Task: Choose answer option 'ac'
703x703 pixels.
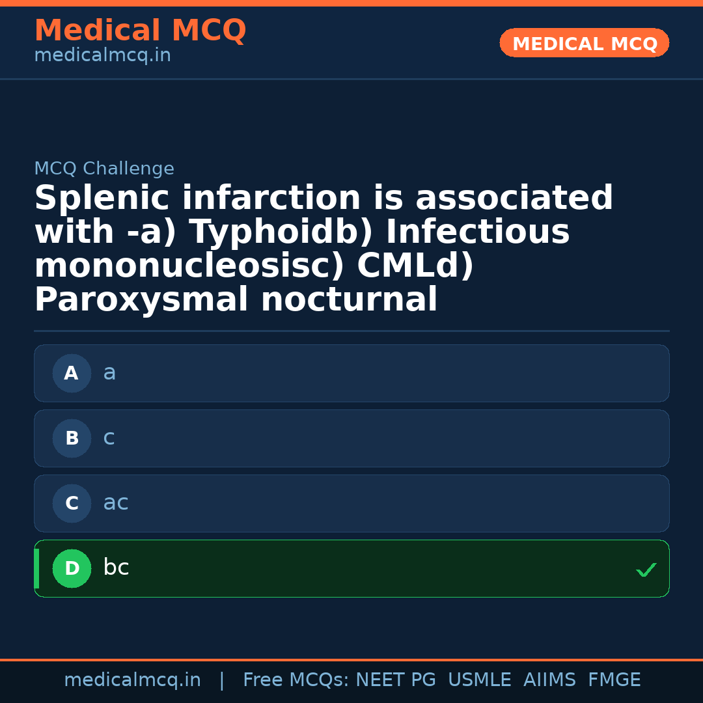Action: (x=351, y=504)
